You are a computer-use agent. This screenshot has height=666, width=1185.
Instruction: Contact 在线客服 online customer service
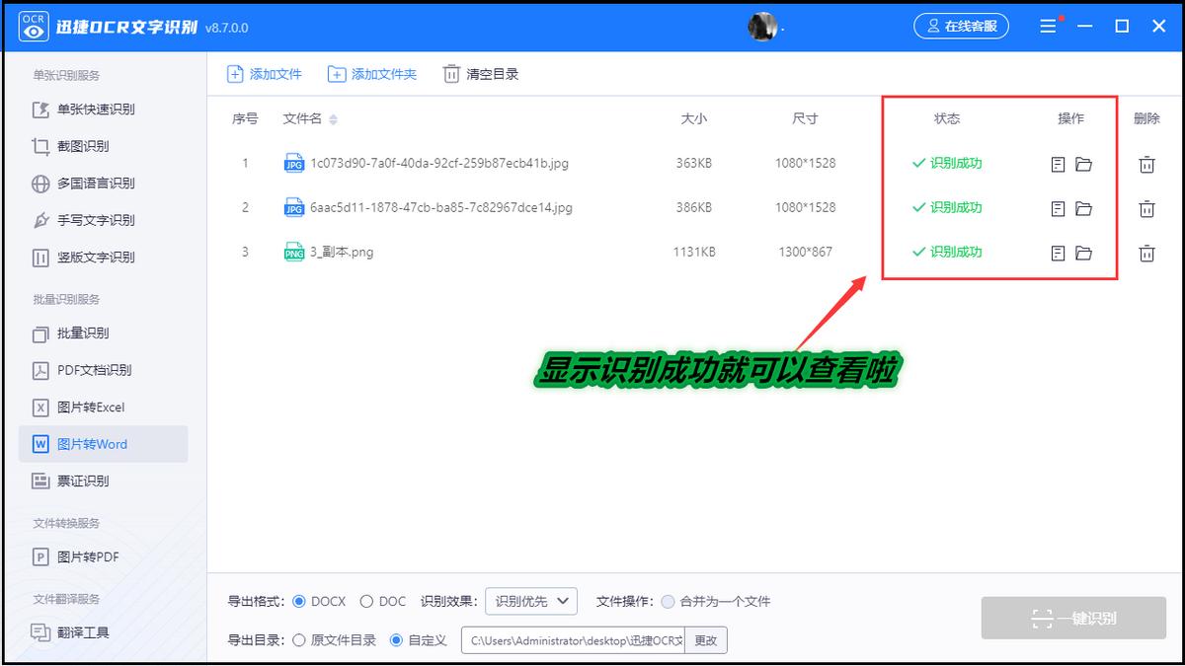point(961,27)
